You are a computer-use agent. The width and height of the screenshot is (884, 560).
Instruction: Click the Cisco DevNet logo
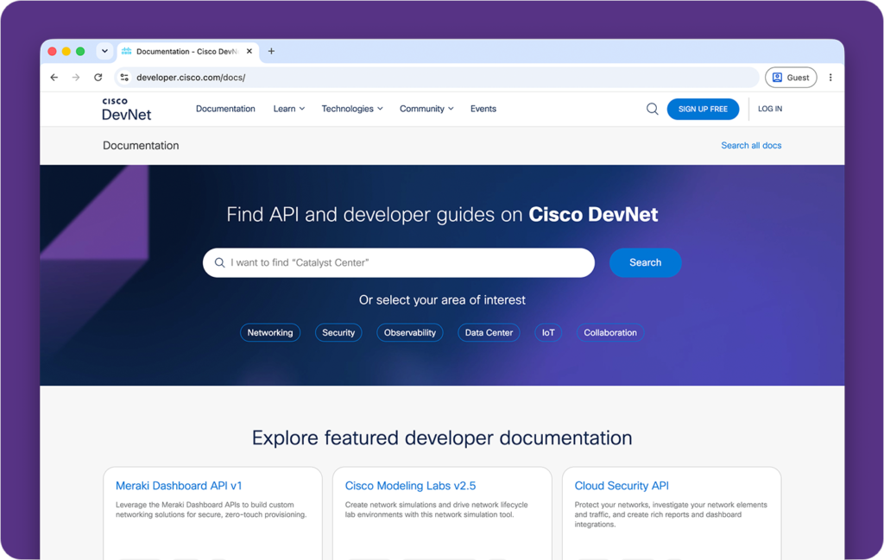(x=126, y=109)
